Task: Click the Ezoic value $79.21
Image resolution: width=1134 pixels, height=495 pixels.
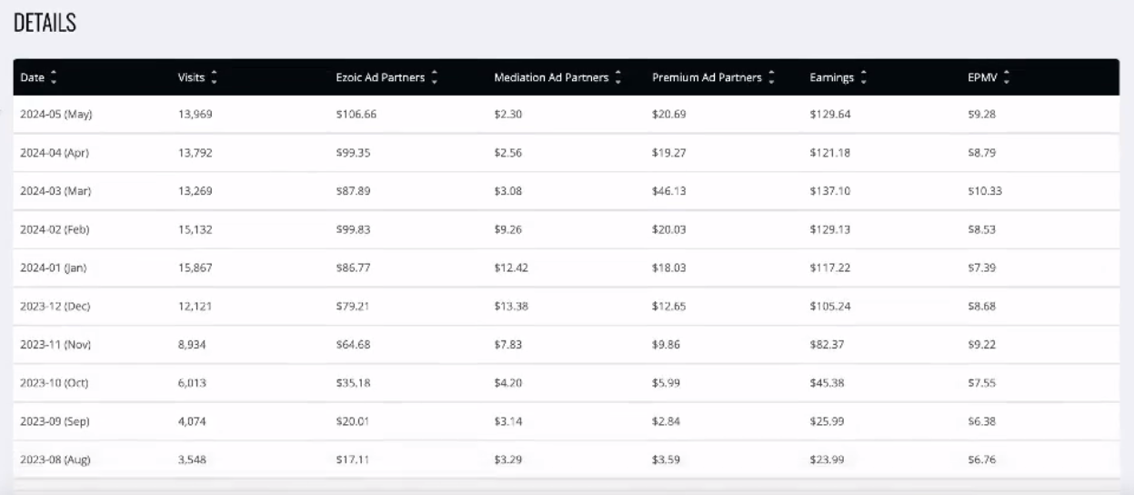Action: [x=354, y=307]
